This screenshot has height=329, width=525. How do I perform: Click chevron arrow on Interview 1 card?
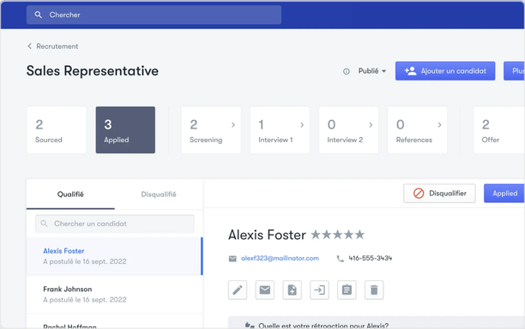click(x=302, y=125)
